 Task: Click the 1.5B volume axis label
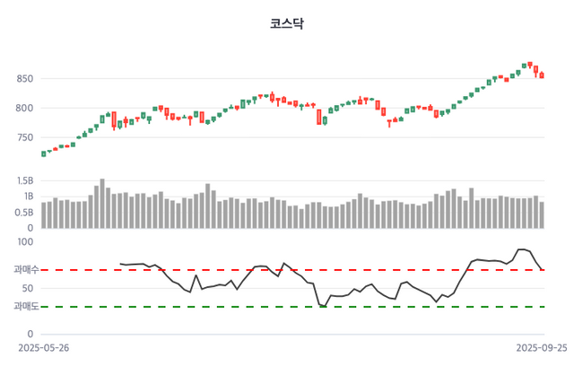tap(24, 180)
